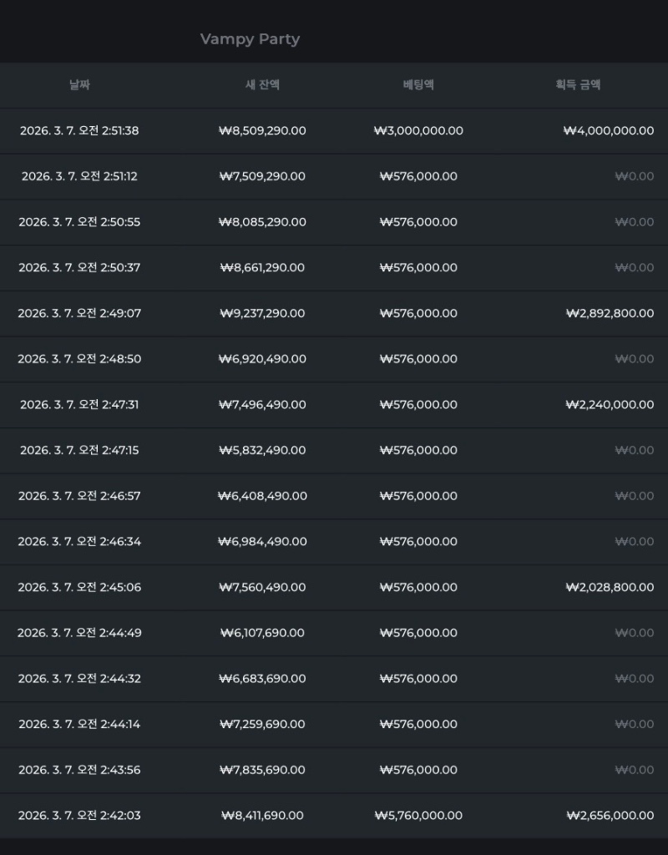Click the 획득 금액 column header

tap(578, 84)
